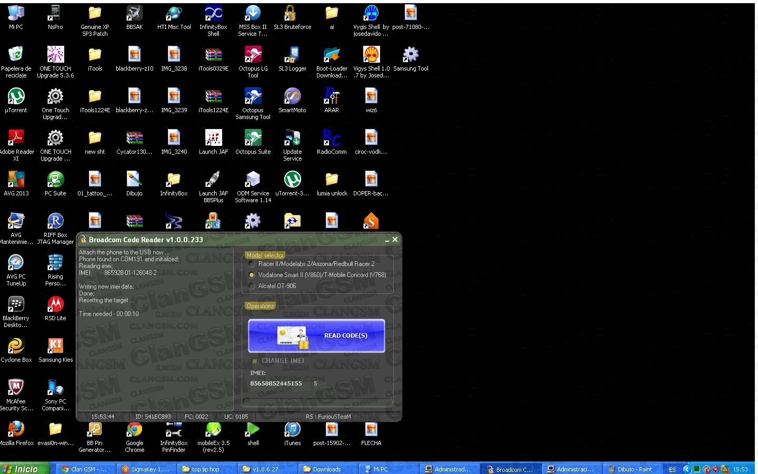Click the UC: 0185 status entry
This screenshot has height=474, width=758.
point(236,417)
